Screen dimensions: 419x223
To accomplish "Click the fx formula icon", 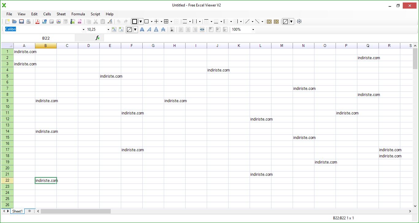I will point(98,38).
